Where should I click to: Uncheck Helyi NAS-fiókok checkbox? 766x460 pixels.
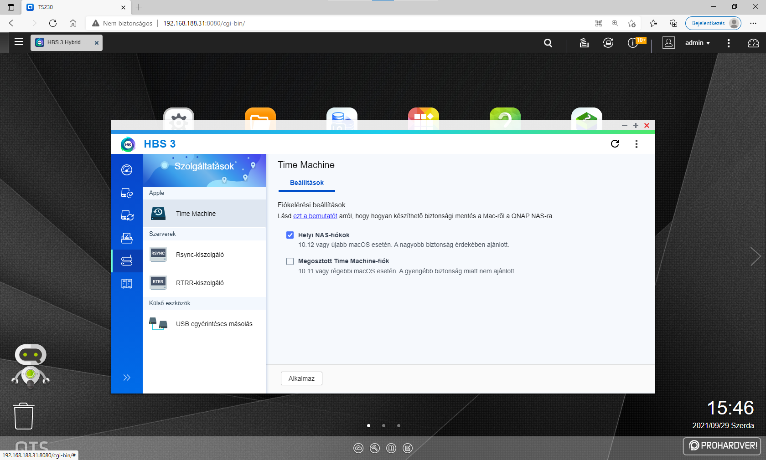[x=290, y=235]
